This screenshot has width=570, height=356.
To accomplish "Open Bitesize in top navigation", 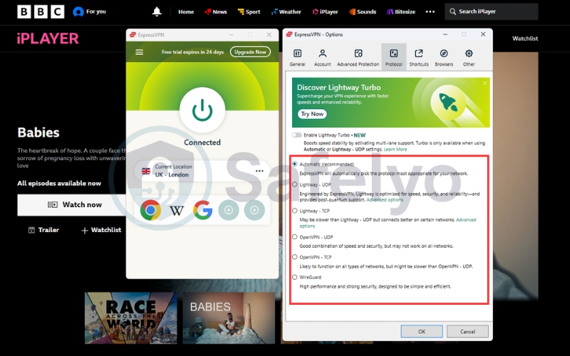I will (401, 11).
